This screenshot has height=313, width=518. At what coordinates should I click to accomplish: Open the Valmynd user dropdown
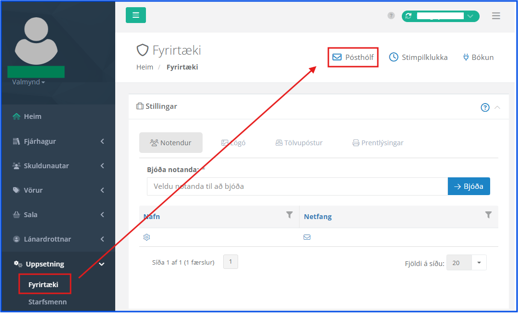click(29, 82)
